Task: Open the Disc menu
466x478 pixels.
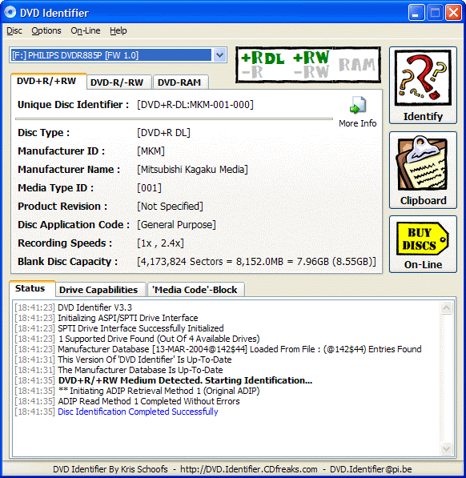Action: coord(14,30)
